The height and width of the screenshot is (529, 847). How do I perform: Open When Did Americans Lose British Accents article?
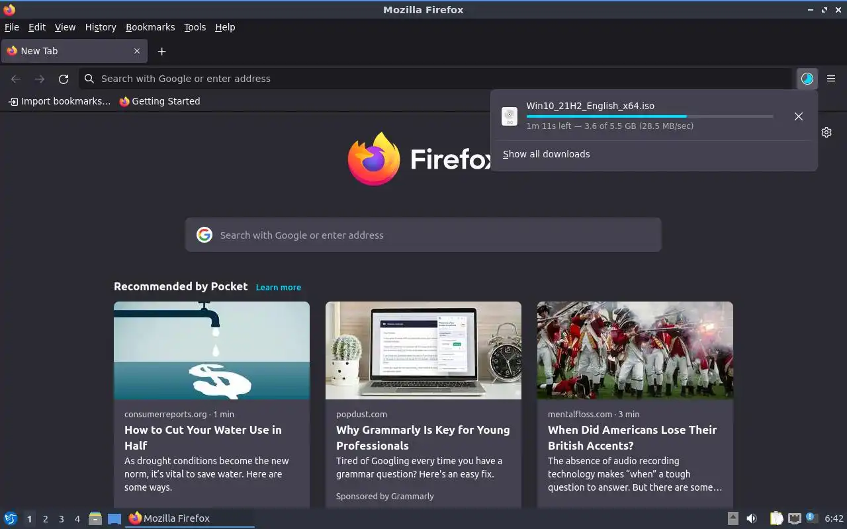tap(632, 438)
